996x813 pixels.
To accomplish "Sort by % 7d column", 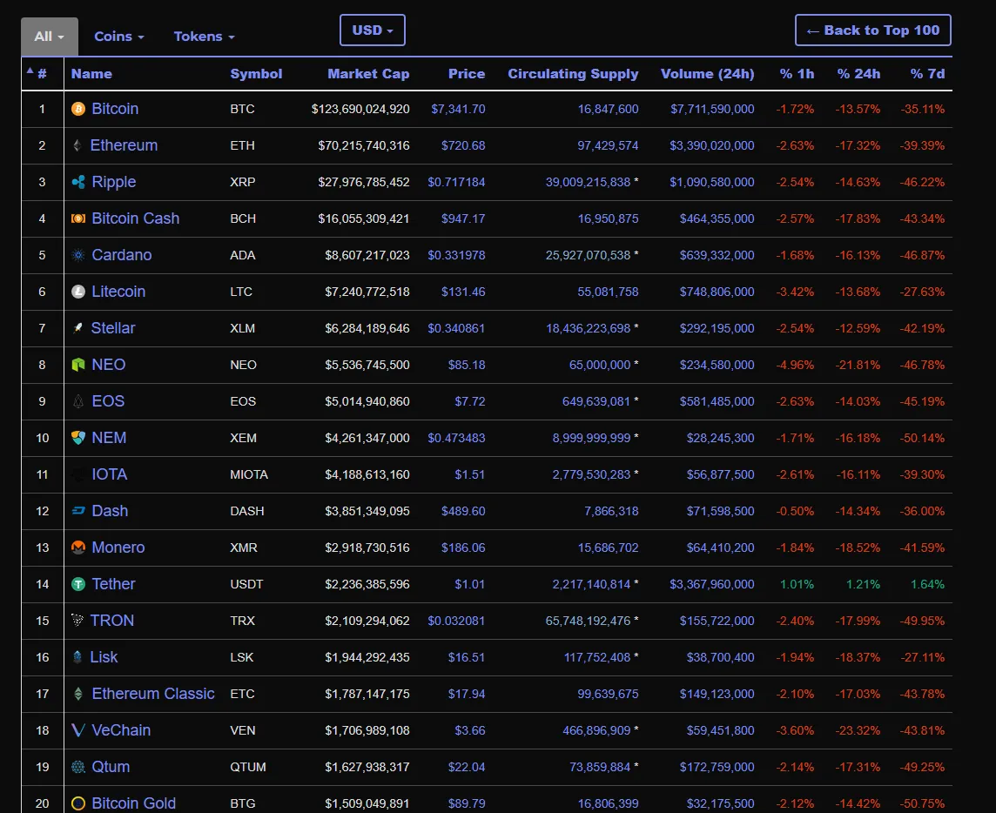I will tap(927, 74).
